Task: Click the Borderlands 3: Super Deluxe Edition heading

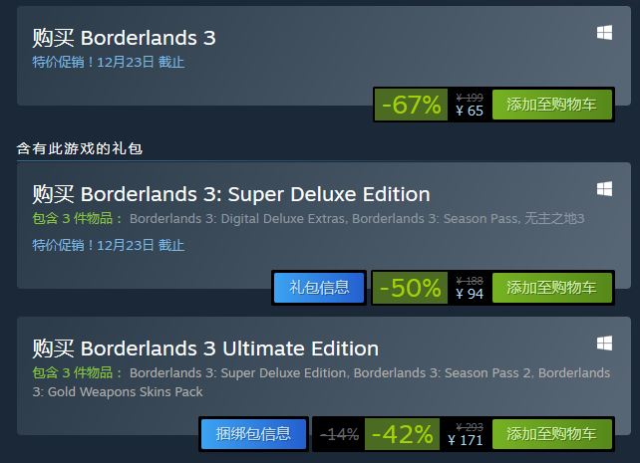Action: coord(255,194)
